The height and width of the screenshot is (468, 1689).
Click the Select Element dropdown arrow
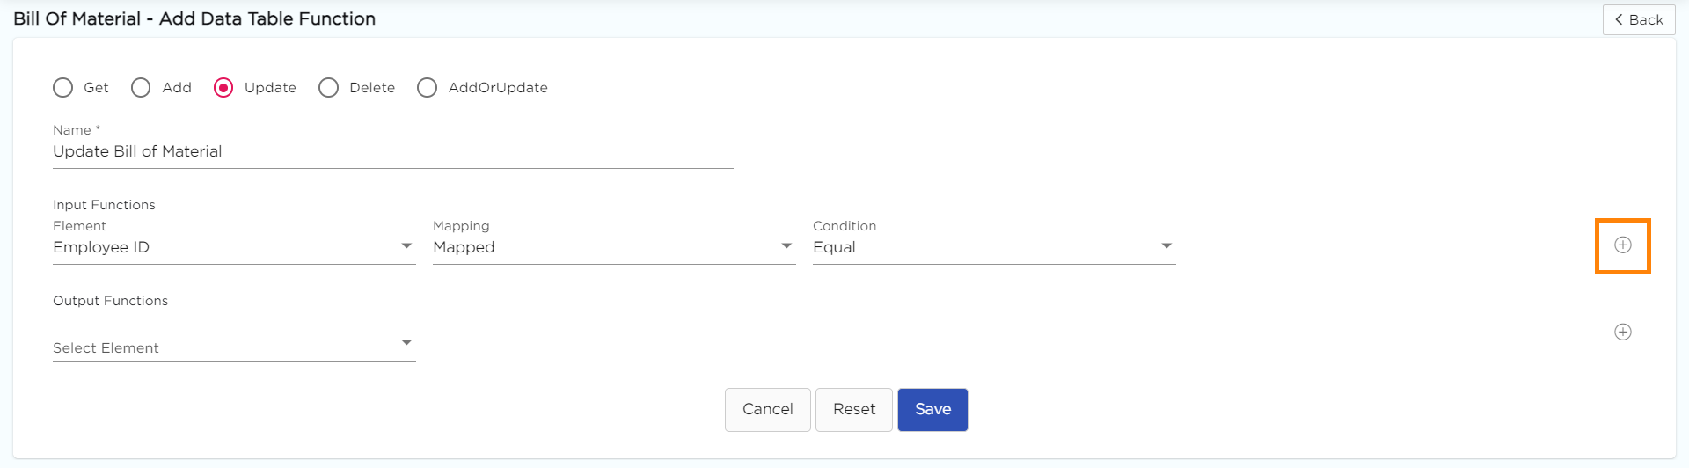[406, 342]
